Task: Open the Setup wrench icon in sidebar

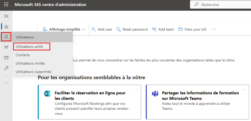Action: (6, 68)
